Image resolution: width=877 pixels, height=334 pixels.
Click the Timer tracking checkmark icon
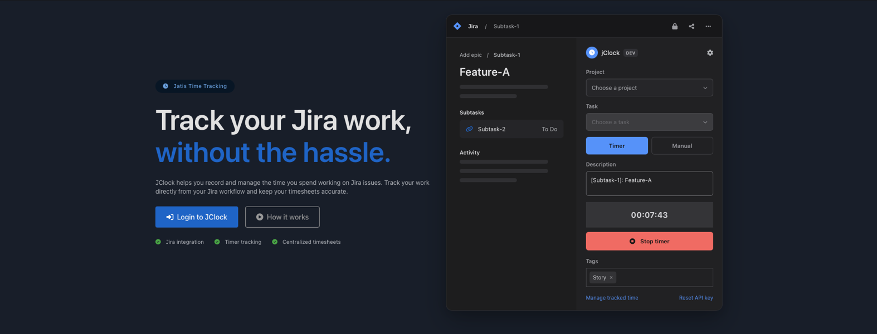pyautogui.click(x=217, y=242)
